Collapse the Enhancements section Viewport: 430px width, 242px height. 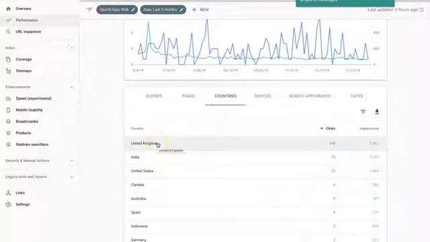(x=71, y=87)
